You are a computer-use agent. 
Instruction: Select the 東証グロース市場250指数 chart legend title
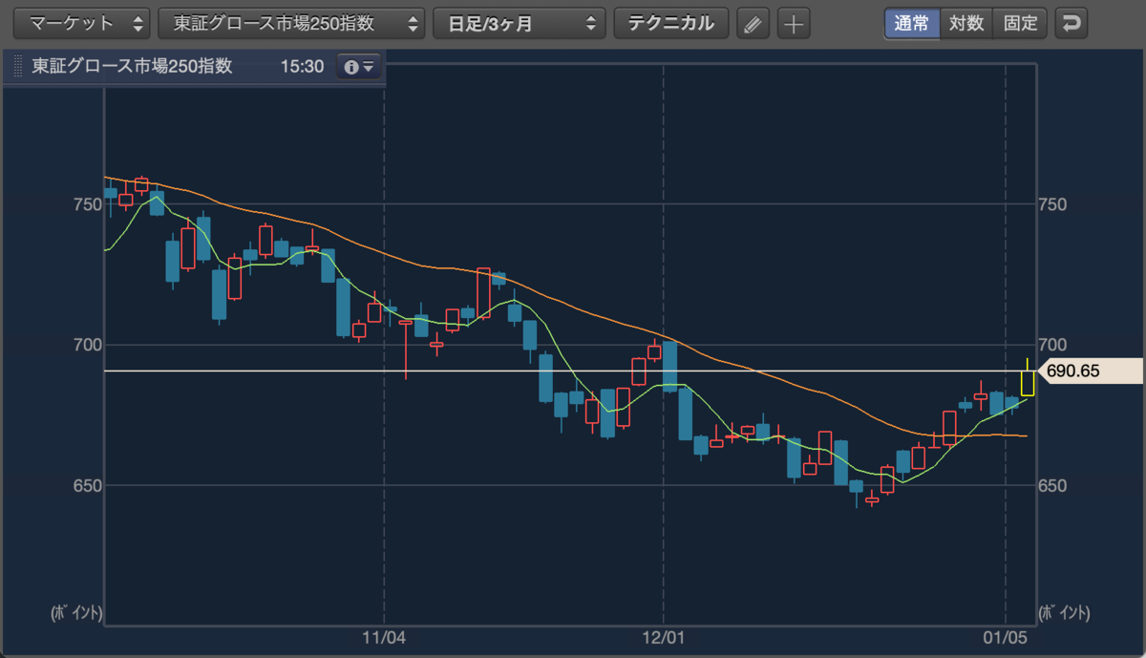click(x=132, y=67)
